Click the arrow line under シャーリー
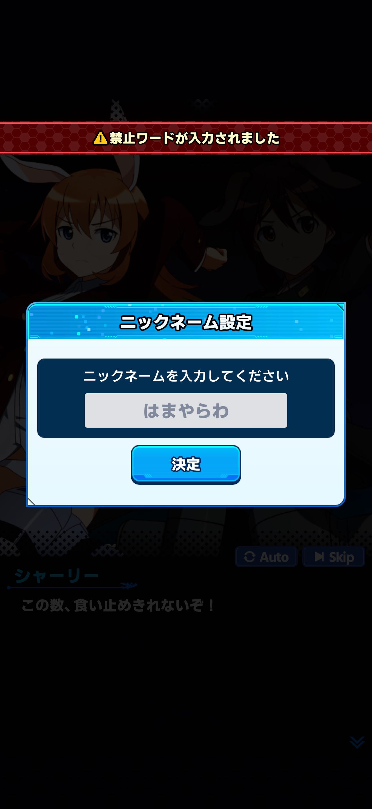 point(72,586)
